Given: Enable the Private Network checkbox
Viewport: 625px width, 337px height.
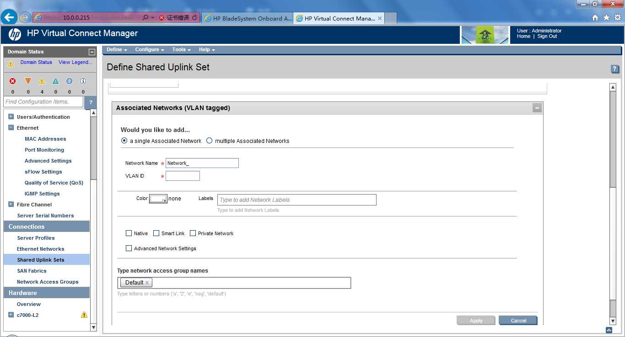Looking at the screenshot, I should pos(193,233).
